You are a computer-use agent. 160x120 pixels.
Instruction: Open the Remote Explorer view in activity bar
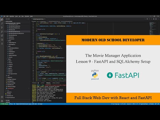click(x=2, y=40)
